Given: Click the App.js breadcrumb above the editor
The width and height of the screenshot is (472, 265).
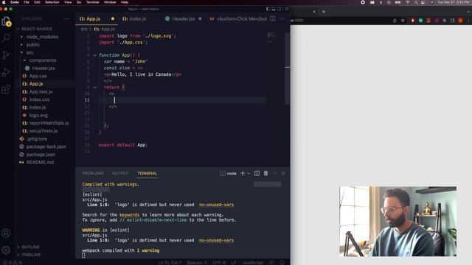Looking at the screenshot, I should [x=105, y=29].
